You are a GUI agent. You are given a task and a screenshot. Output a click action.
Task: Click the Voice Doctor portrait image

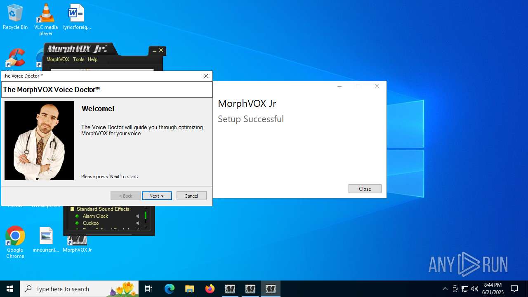click(x=39, y=141)
